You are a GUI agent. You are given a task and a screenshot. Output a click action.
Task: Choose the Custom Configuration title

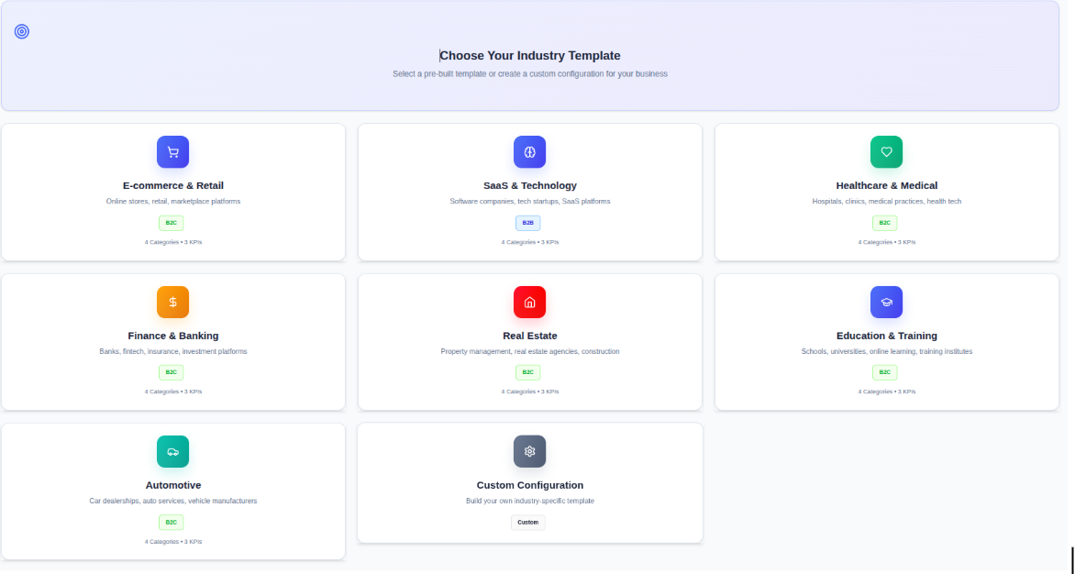click(530, 485)
